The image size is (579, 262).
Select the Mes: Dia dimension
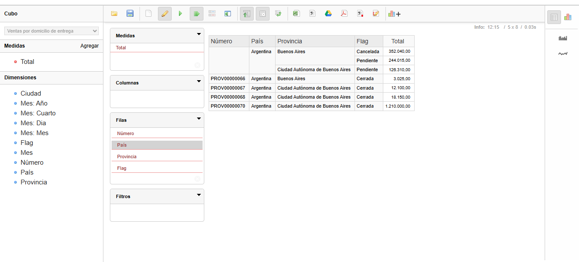point(33,123)
